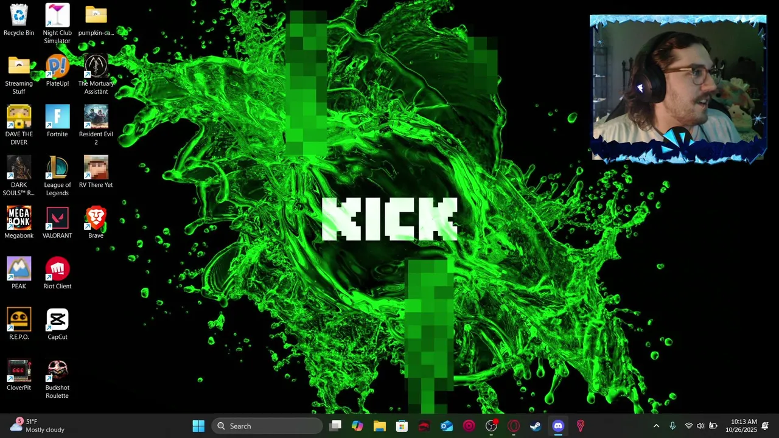Launch Night Club Simulator shortcut
The width and height of the screenshot is (779, 438).
57,24
